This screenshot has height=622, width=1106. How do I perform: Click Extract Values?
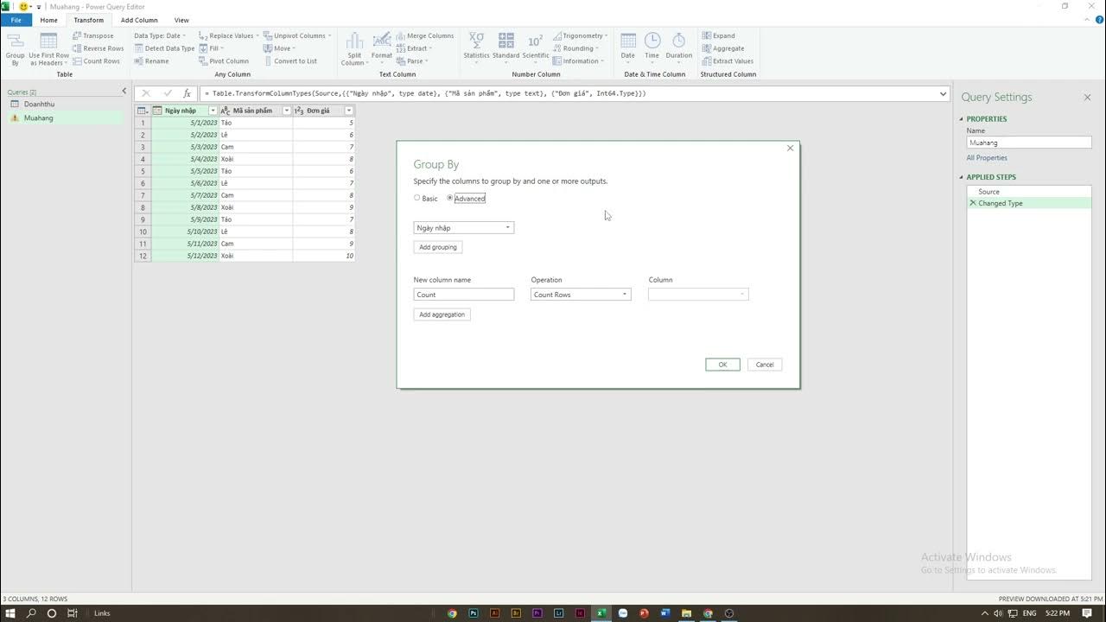(x=728, y=61)
